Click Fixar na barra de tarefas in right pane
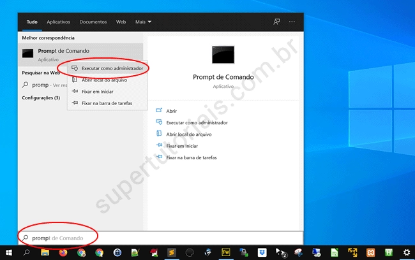The image size is (415, 260). [x=191, y=157]
